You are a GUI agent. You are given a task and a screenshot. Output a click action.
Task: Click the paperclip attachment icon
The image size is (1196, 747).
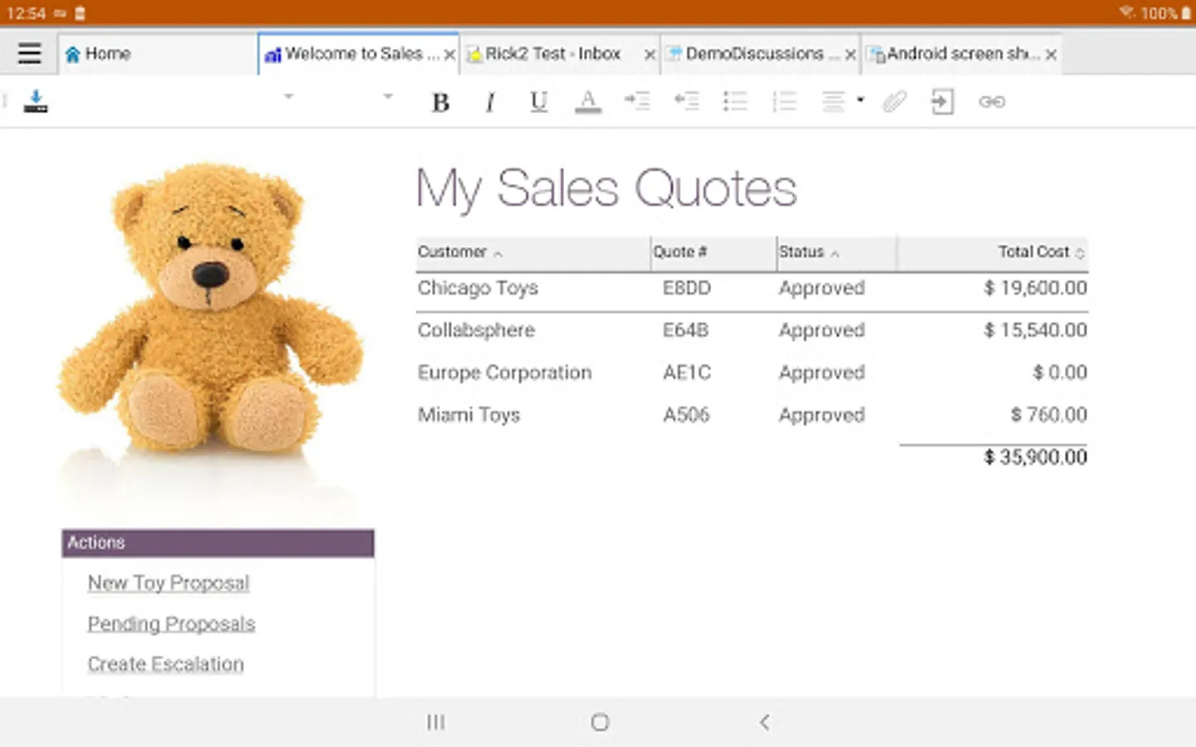[895, 101]
